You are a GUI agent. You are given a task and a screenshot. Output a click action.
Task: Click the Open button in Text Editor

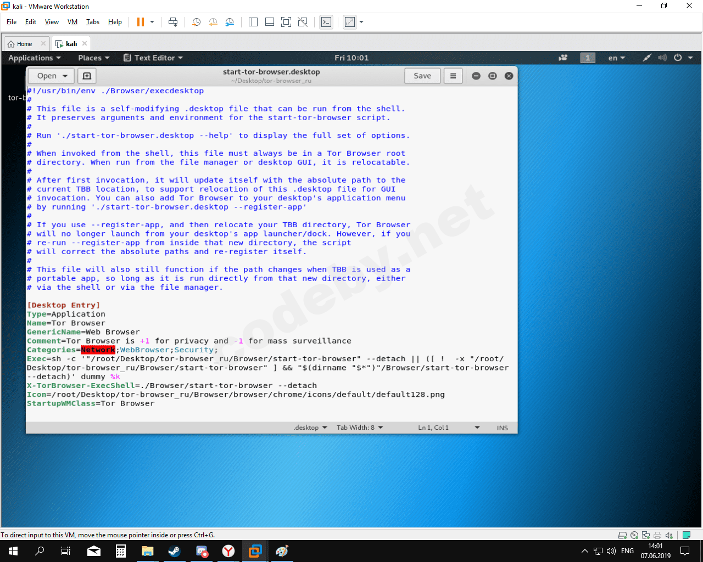coord(52,76)
